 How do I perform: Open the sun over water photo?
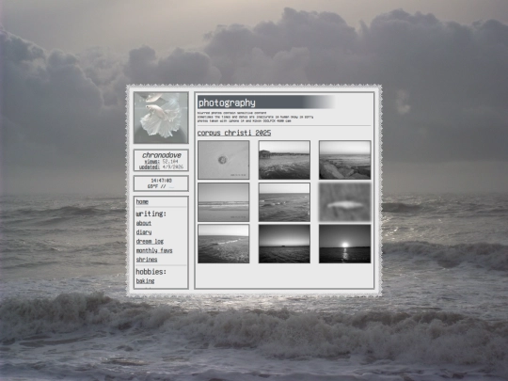344,244
